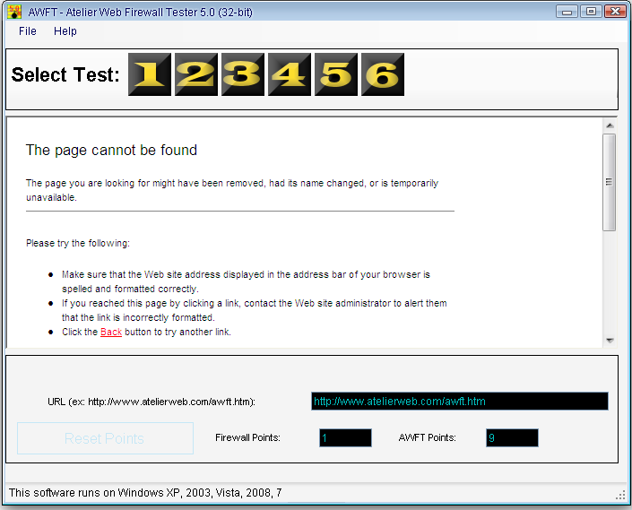This screenshot has width=632, height=510.
Task: Click the scroll up arrow of page view
Action: (x=610, y=125)
